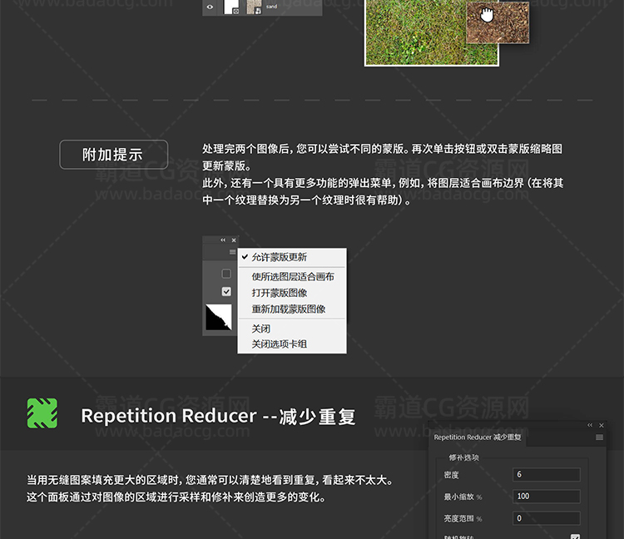Toggle visibility eye of the sand layer
Image resolution: width=624 pixels, height=539 pixels.
pos(210,7)
